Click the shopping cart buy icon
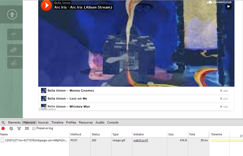Screen dimensions: 243x156 [x=228, y=7]
